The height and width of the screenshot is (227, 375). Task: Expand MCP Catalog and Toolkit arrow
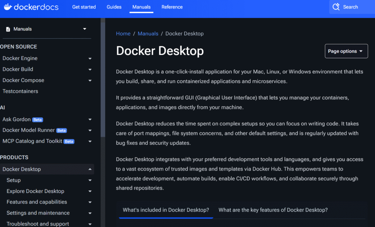[90, 142]
